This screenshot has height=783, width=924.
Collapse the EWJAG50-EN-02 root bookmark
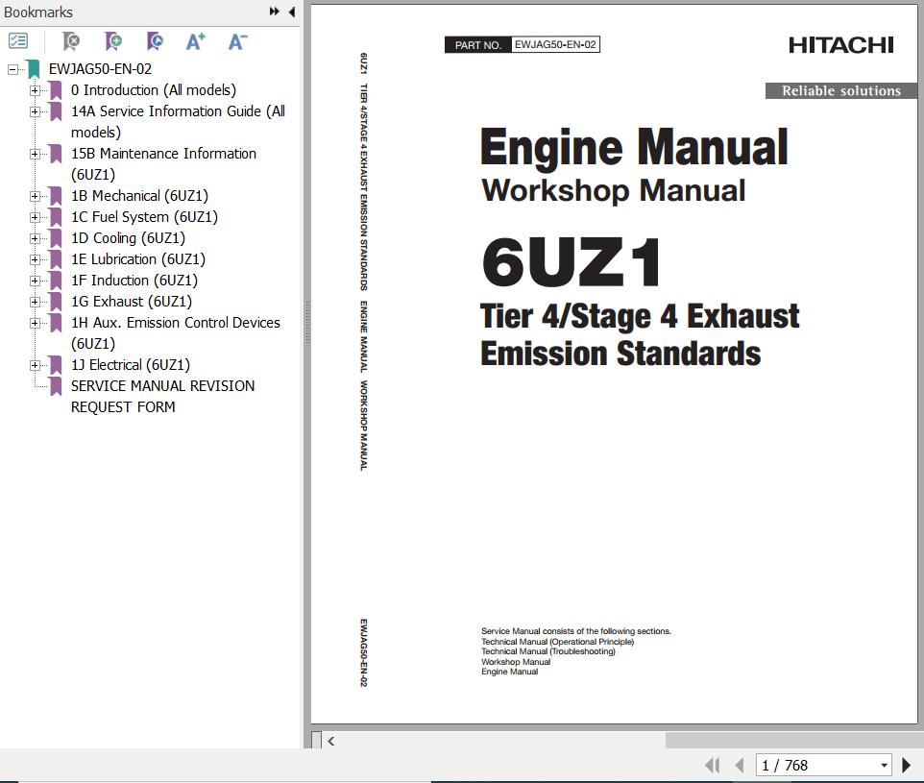tap(12, 69)
